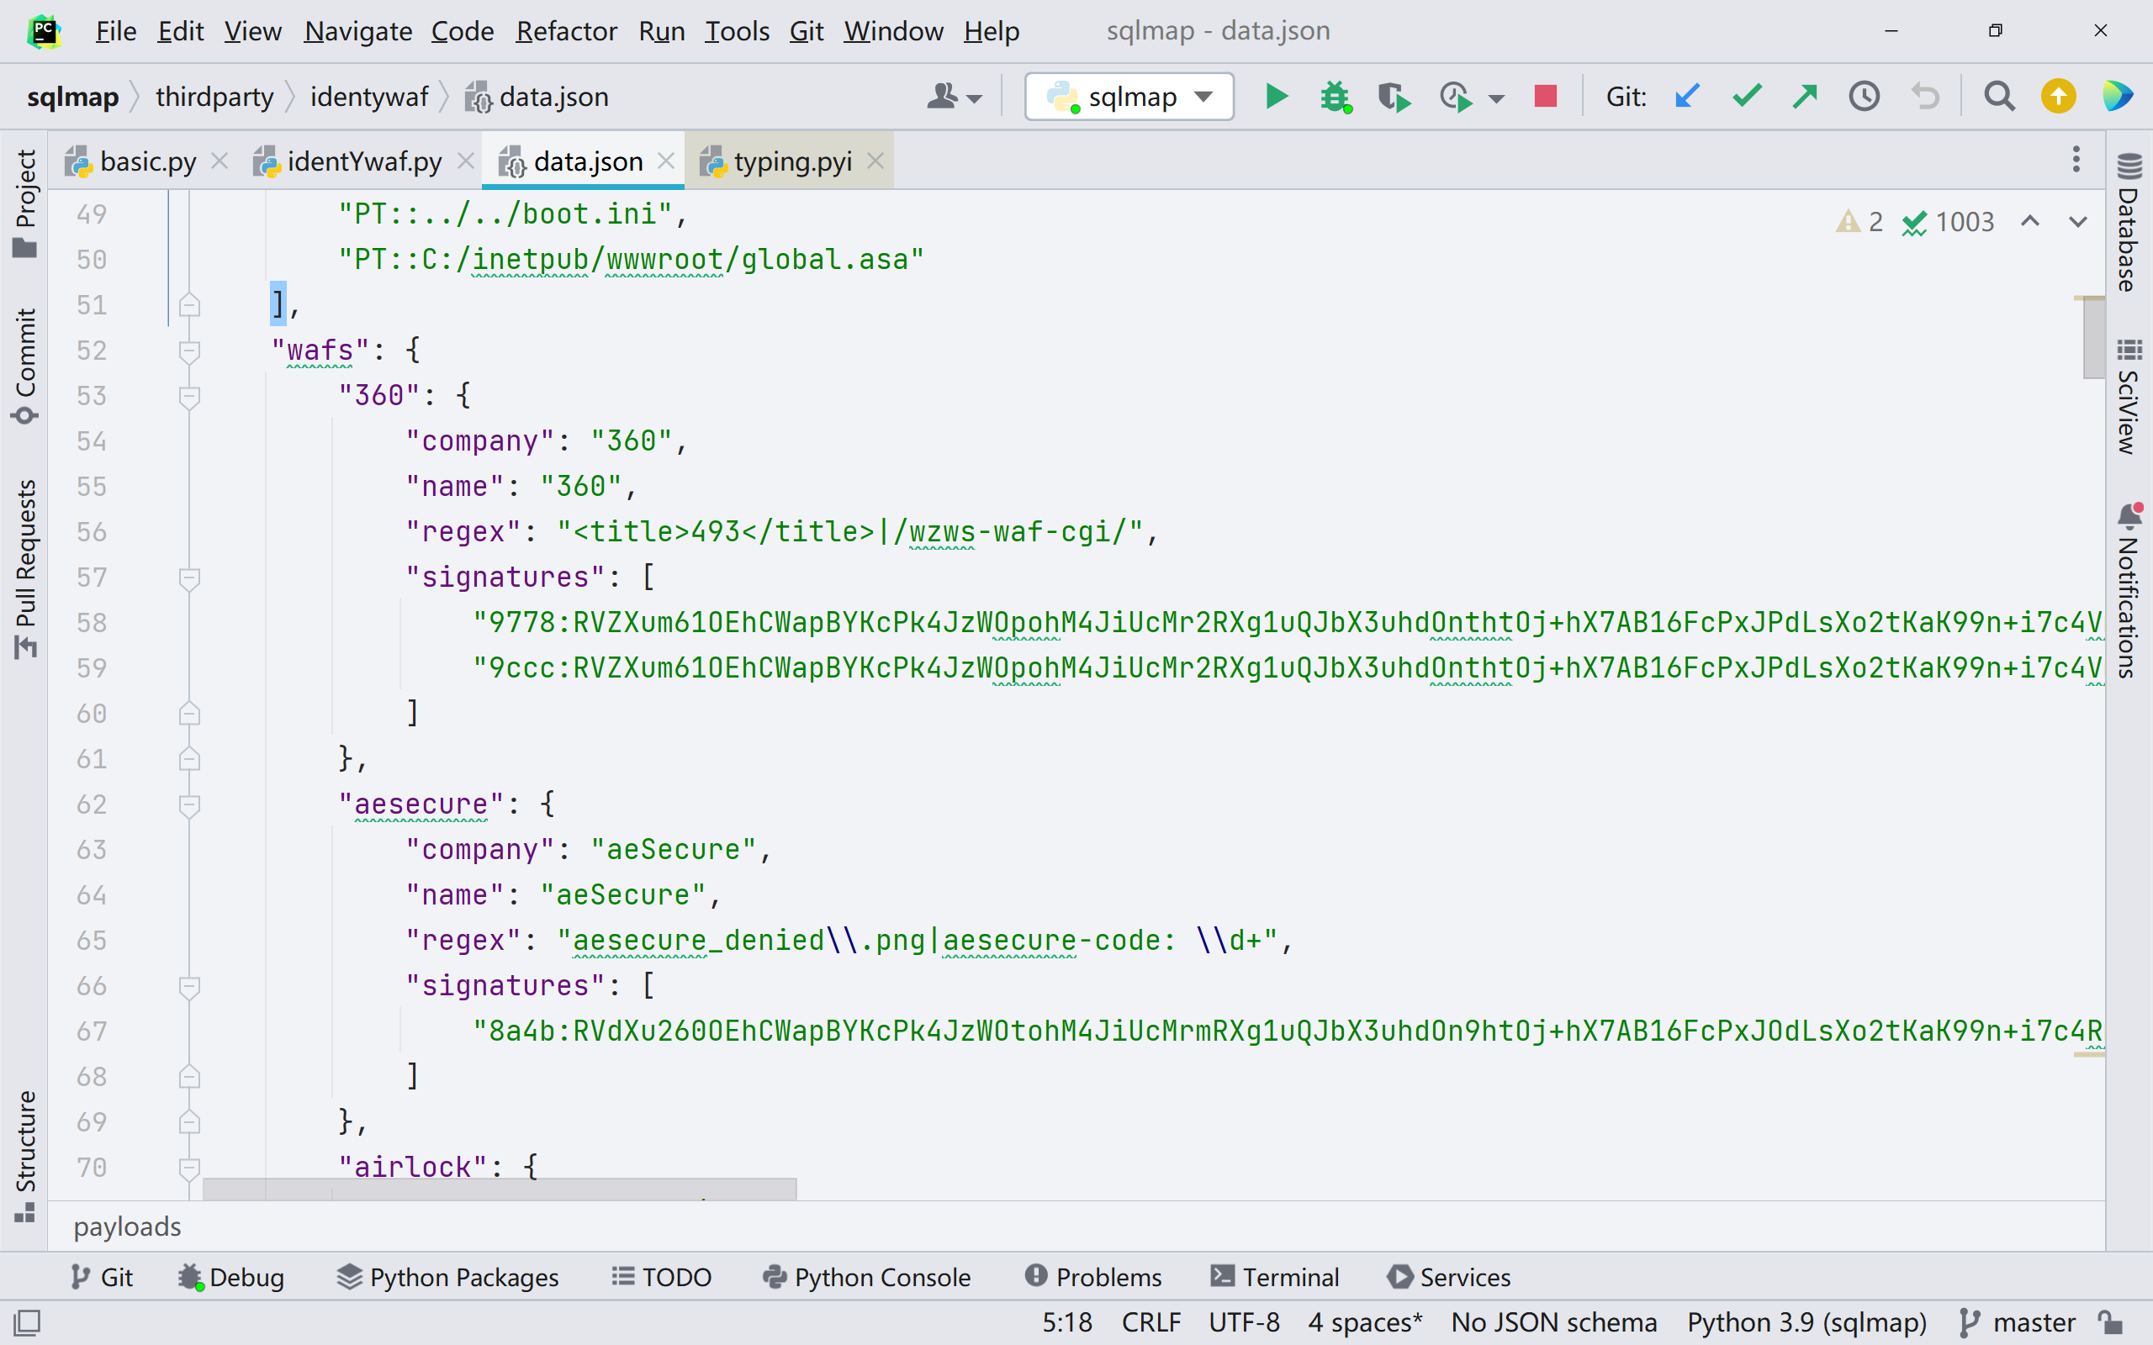Screen dimensions: 2153x1345
Task: Click the horizontal editor scrollbar
Action: (x=500, y=1189)
